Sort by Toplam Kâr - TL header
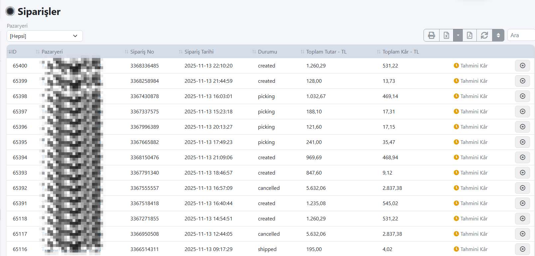 click(x=400, y=52)
